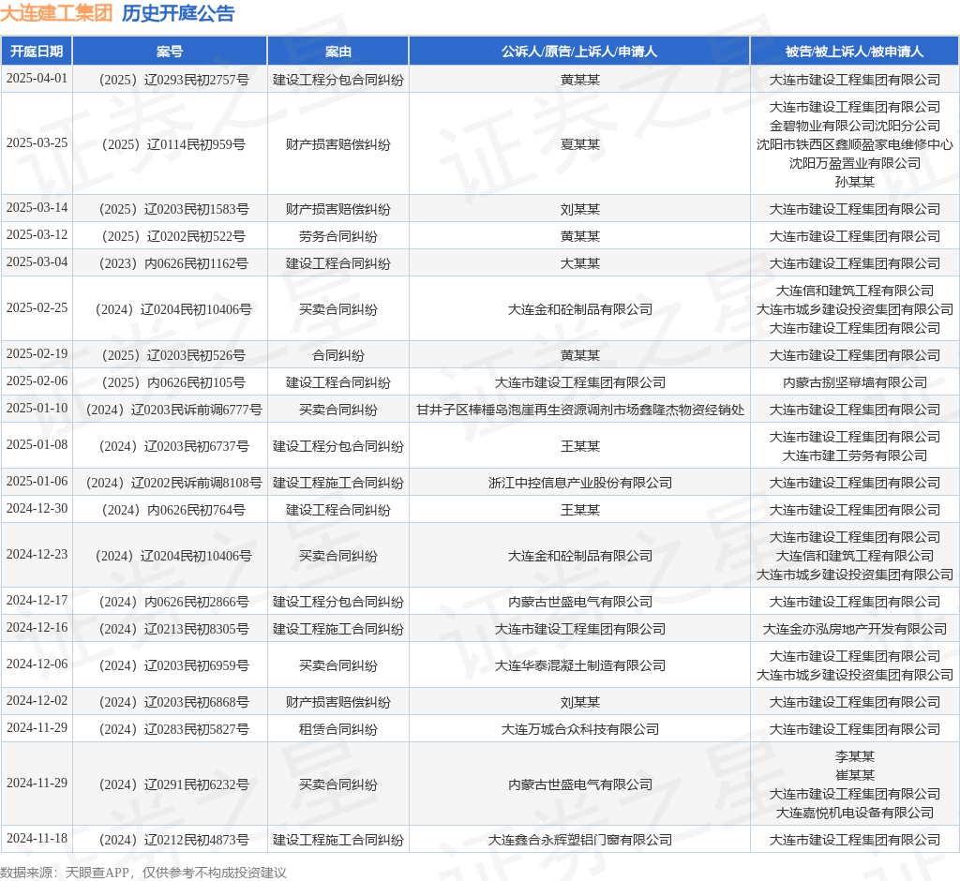Image resolution: width=960 pixels, height=881 pixels.
Task: Click plaintiff 大连华泰混凝土制造有限公司
Action: [579, 665]
